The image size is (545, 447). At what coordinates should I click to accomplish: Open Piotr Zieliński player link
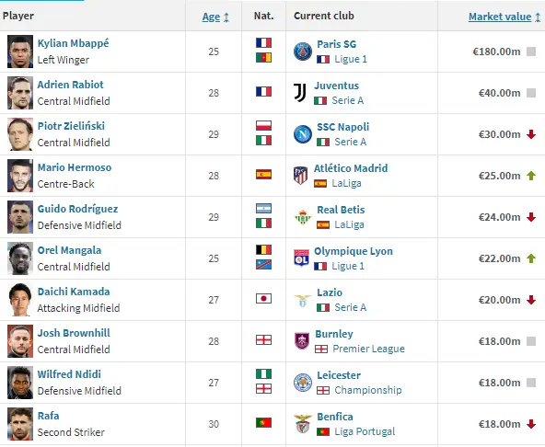coord(71,126)
